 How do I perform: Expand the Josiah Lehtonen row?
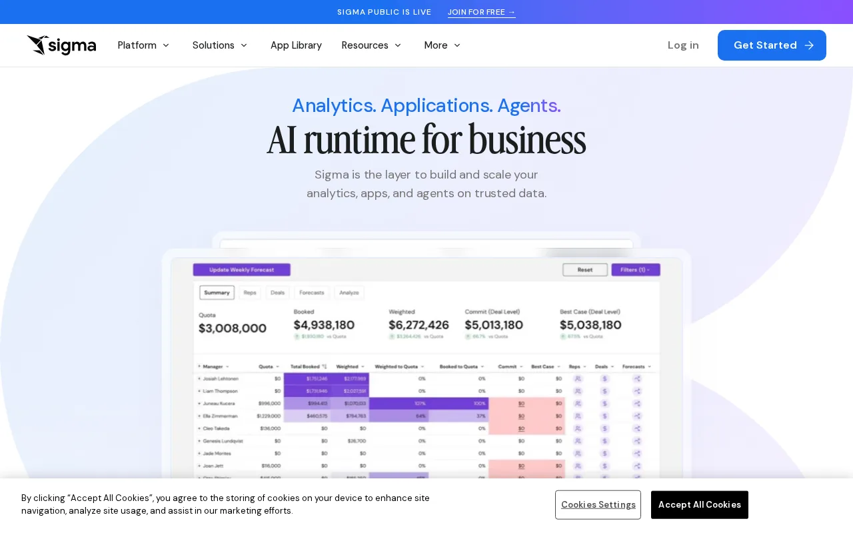(x=199, y=378)
